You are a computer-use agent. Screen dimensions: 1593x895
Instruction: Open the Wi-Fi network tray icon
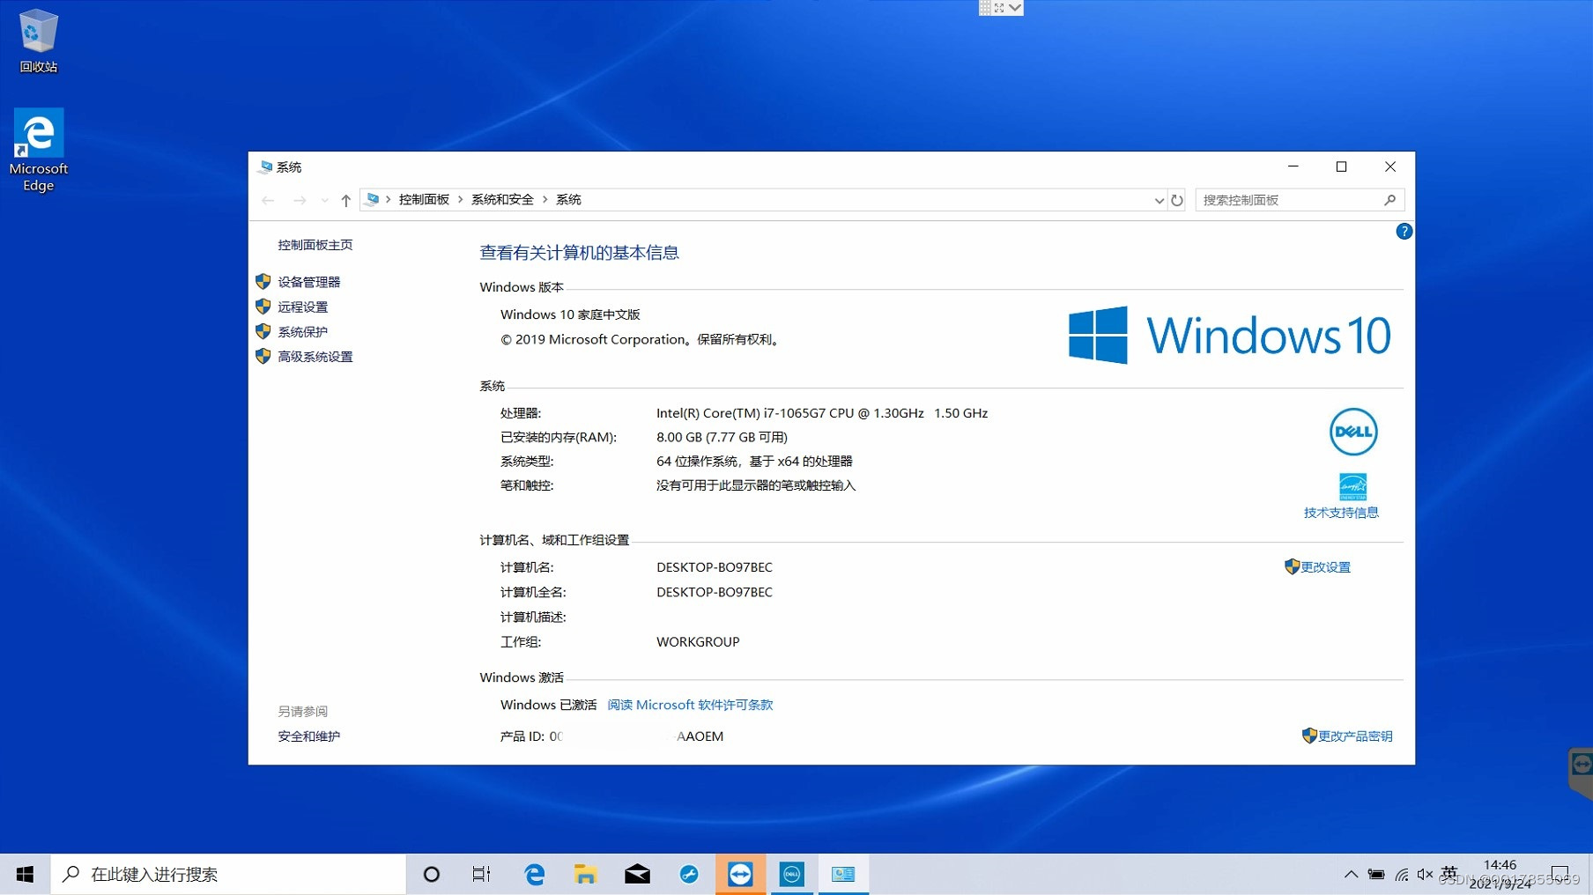pyautogui.click(x=1402, y=875)
